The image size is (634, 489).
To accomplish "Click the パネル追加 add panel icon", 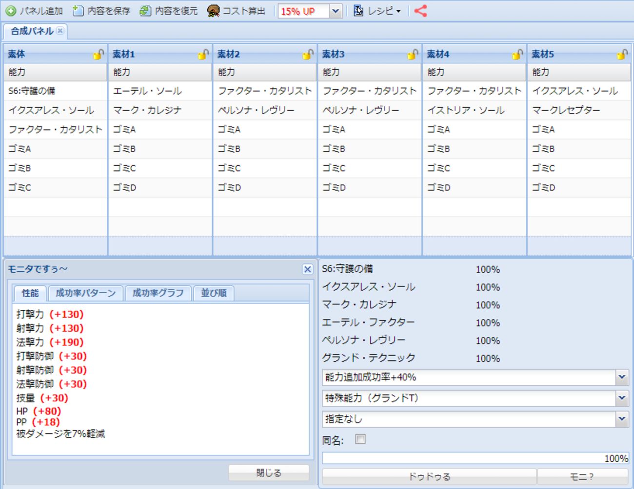I will tap(11, 11).
